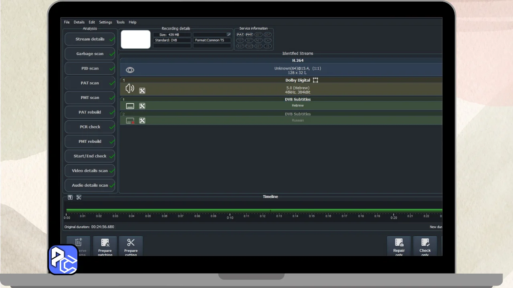513x288 pixels.
Task: Click the white recording preview thumbnail
Action: [135, 40]
